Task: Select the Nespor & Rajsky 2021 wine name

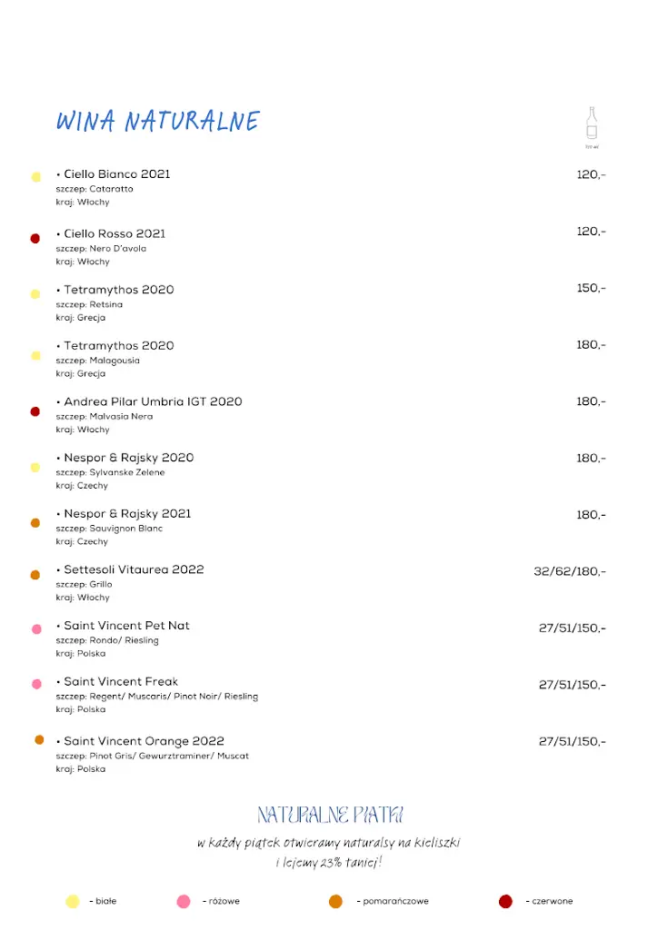Action: (x=127, y=514)
